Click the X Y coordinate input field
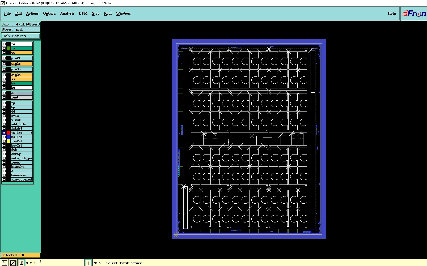Image resolution: width=427 pixels, height=266 pixels. click(x=61, y=263)
